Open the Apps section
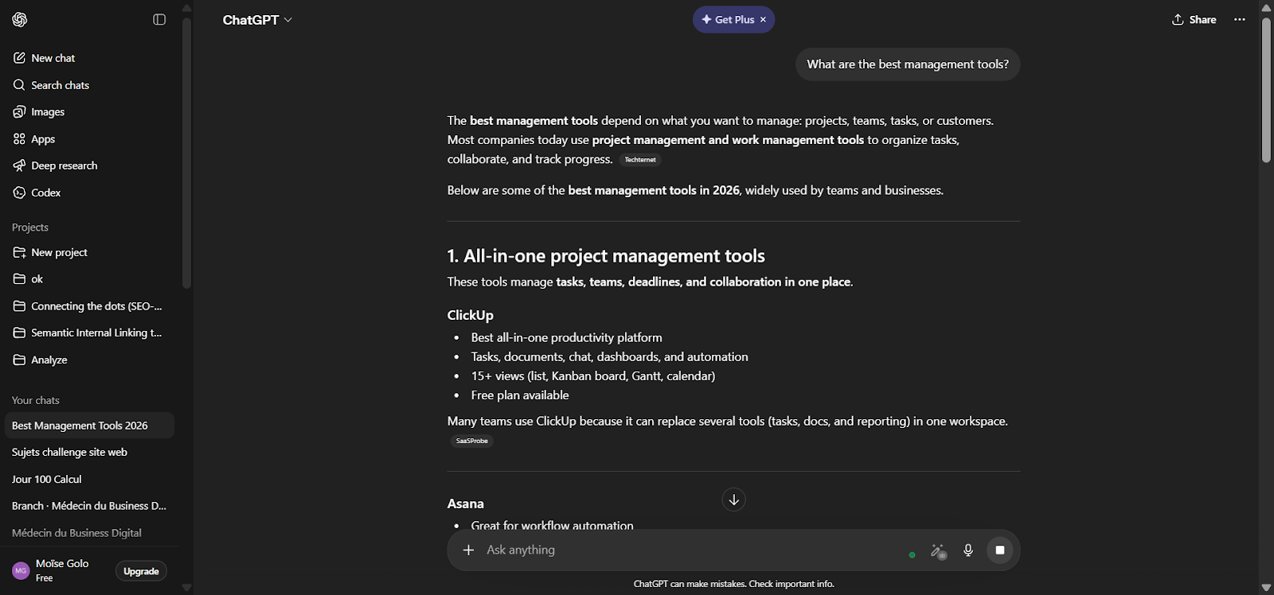Viewport: 1274px width, 595px height. 43,138
